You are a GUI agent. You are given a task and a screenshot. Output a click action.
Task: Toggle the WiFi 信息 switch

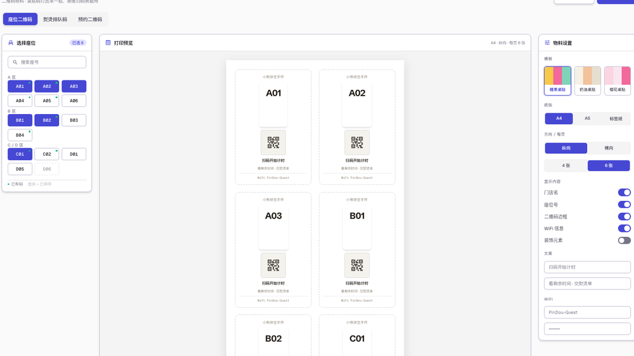(624, 228)
